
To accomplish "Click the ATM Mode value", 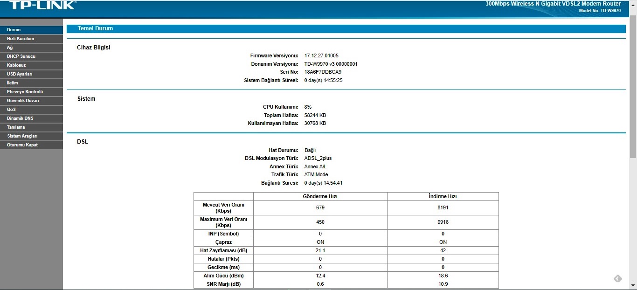I will coord(316,175).
